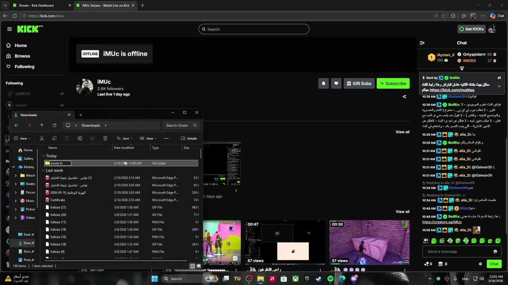This screenshot has height=285, width=508.
Task: Go back in File Explorer navigation
Action: (x=16, y=125)
